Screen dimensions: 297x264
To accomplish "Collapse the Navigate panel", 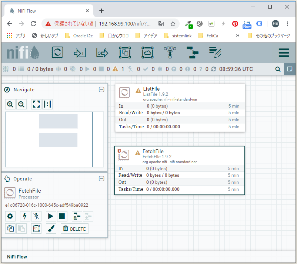I will click(101, 89).
